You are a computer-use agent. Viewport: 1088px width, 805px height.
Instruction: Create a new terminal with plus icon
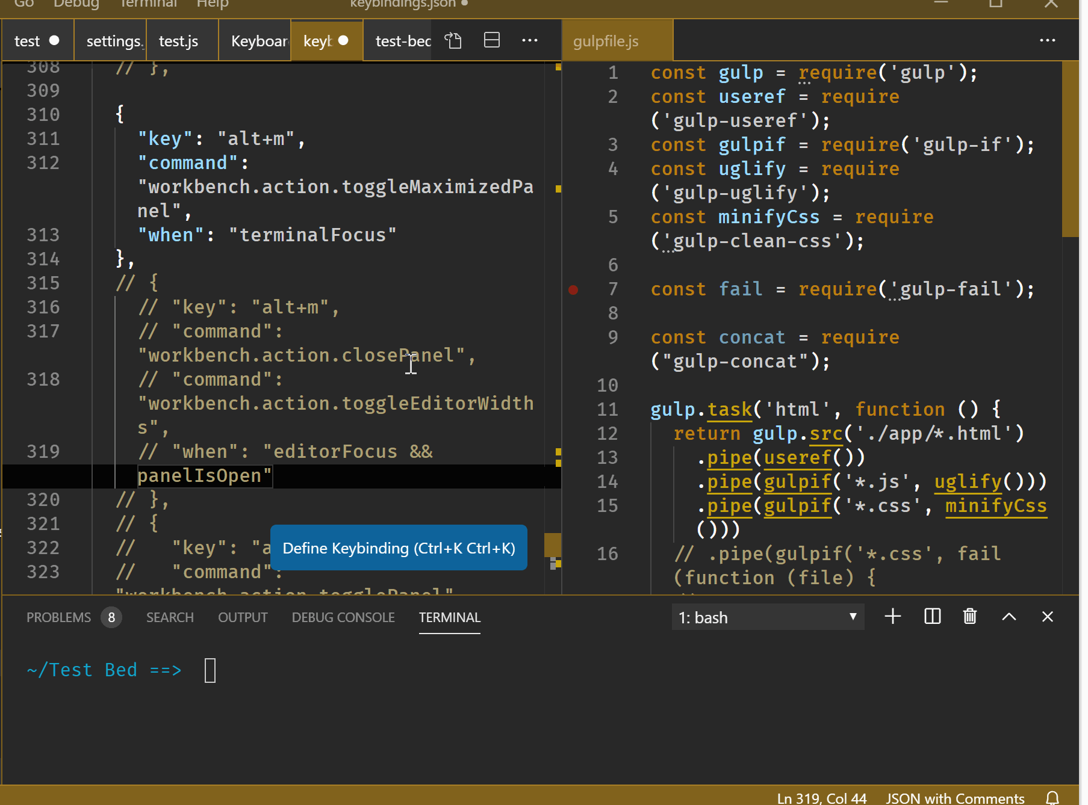(893, 617)
